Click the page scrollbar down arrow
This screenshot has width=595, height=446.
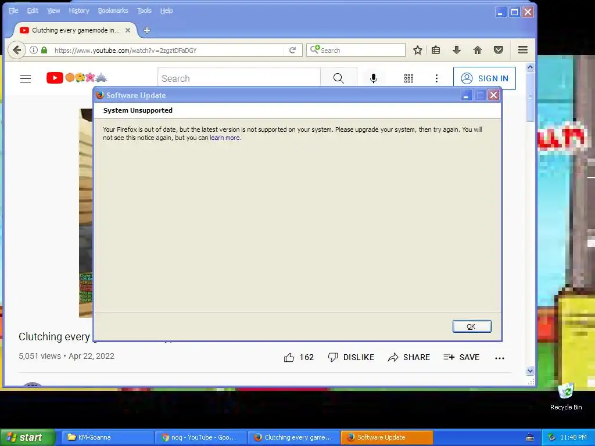point(530,371)
